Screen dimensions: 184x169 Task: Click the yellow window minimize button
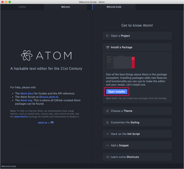point(6,2)
